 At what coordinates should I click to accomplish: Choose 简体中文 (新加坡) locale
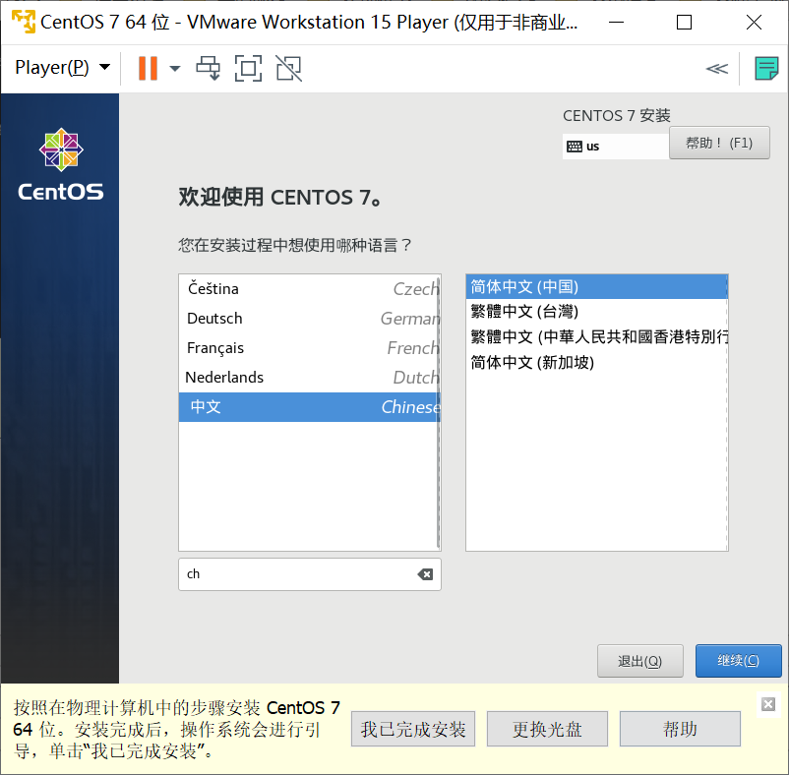[x=596, y=362]
